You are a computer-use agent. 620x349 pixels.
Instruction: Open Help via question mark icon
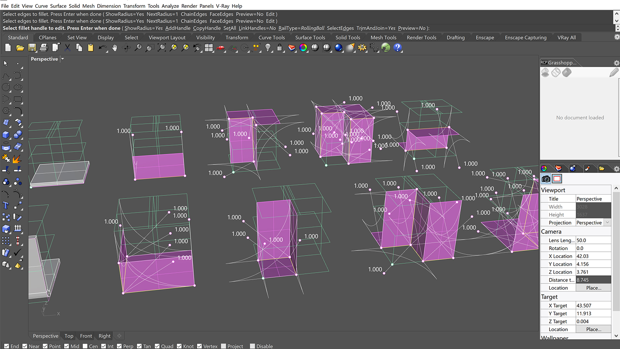(398, 48)
